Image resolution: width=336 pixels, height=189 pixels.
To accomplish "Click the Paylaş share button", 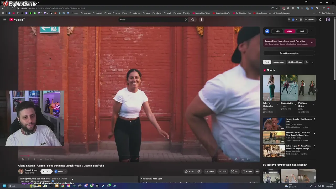I will [x=209, y=171].
